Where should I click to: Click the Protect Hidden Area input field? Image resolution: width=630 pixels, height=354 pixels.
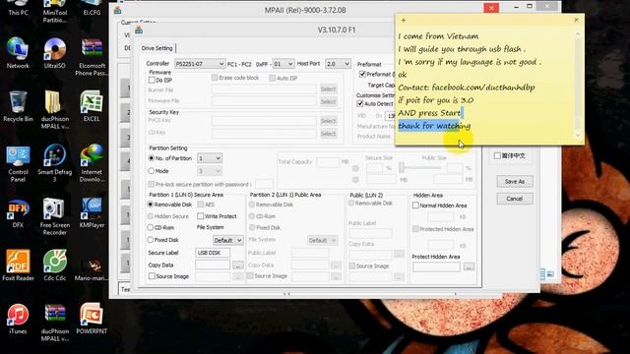[436, 266]
